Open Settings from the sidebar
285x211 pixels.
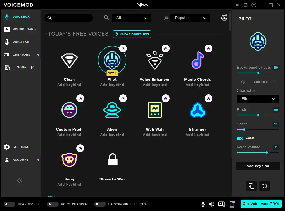20,147
